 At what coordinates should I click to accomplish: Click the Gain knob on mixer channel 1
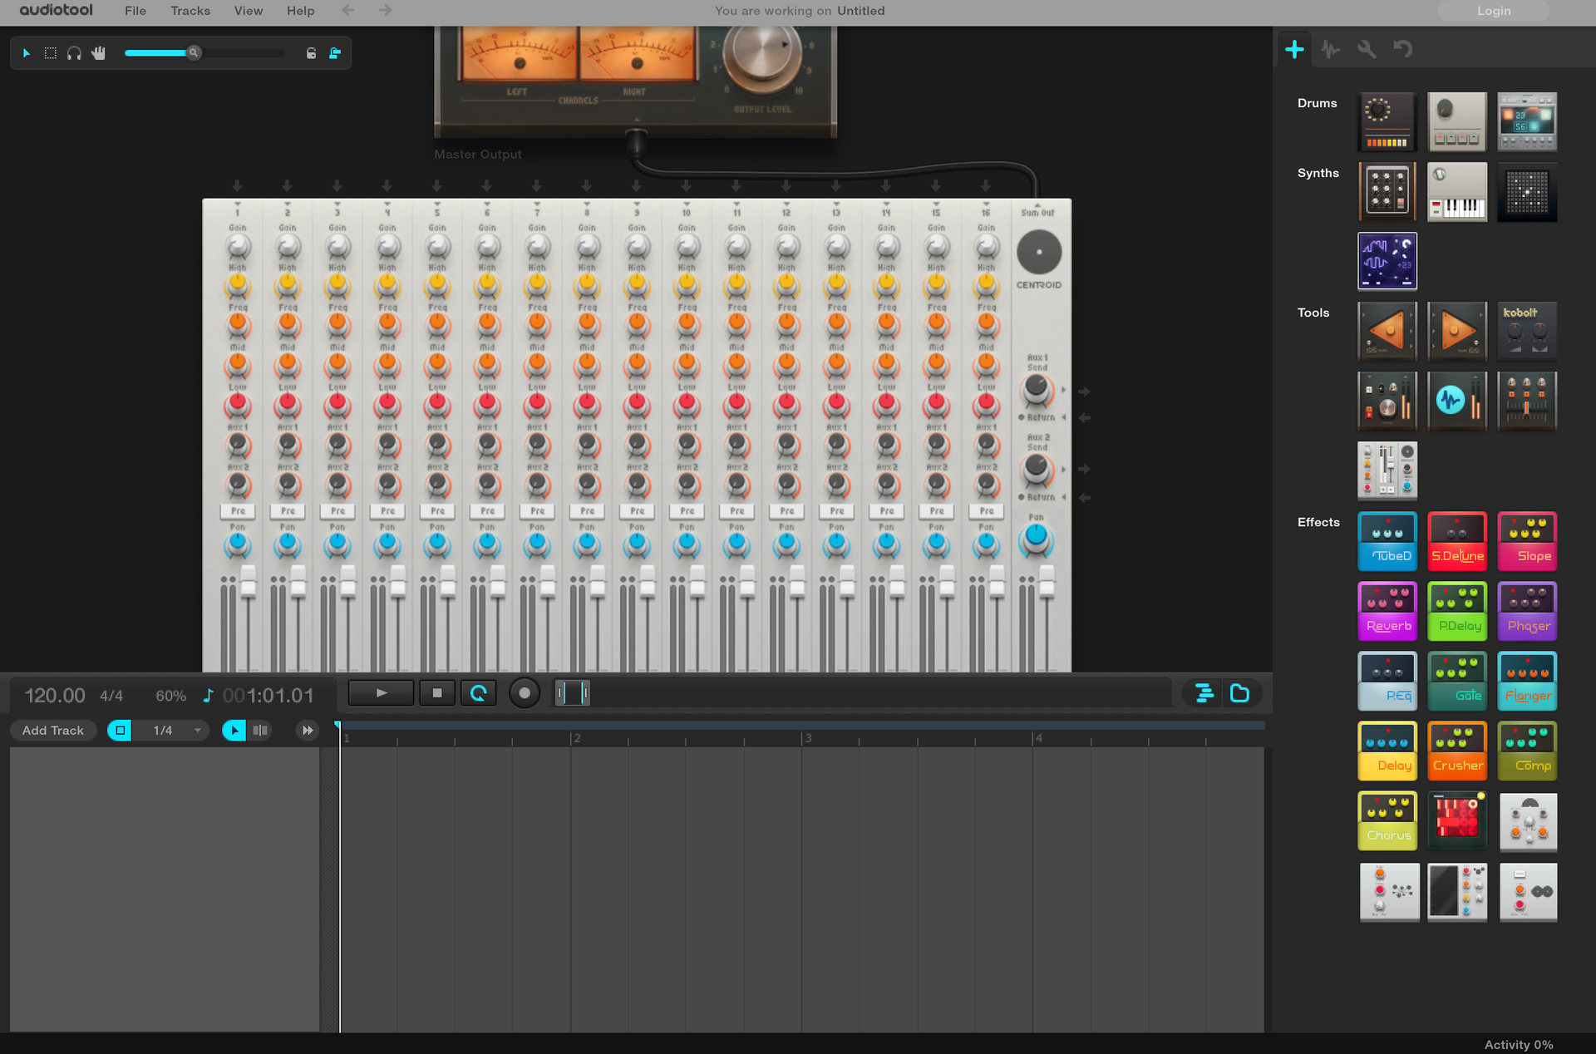click(x=238, y=246)
